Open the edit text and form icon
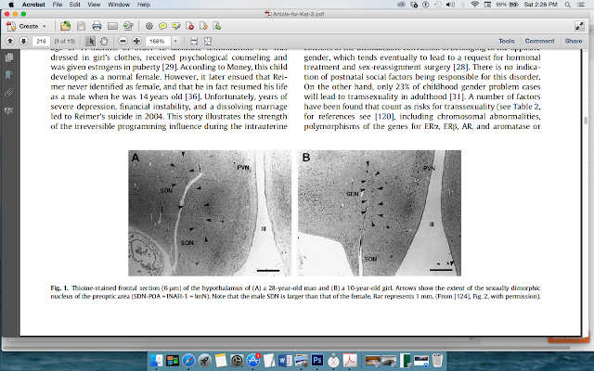The height and width of the screenshot is (371, 594). point(128,26)
